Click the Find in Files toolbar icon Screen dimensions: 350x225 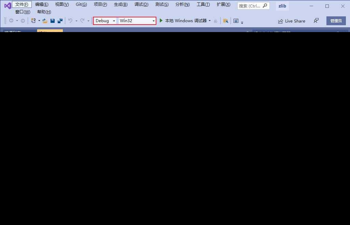tap(226, 21)
